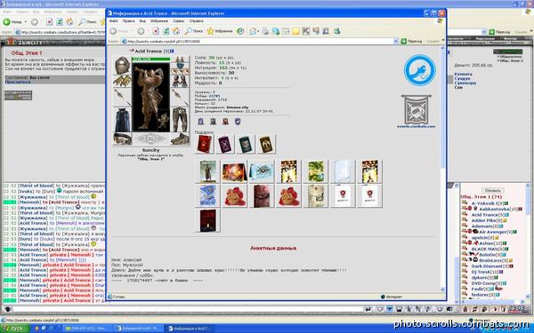
Task: Click the red Stop icon in the popup toolbar
Action: point(156,31)
